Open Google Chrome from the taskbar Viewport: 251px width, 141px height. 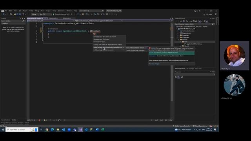(x=47, y=130)
